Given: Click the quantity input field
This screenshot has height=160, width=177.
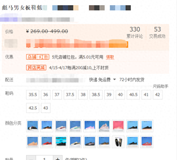Looking at the screenshot, I should point(44,159).
